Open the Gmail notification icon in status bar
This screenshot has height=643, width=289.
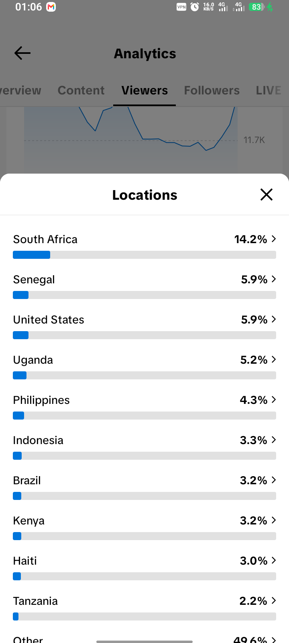click(51, 7)
